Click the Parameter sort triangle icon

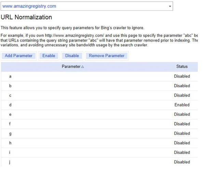[x=82, y=66]
